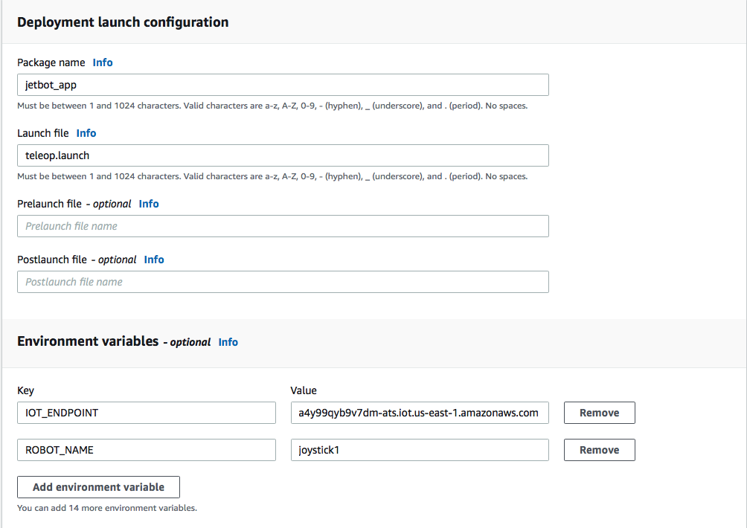This screenshot has height=528, width=747.
Task: Open Info link beside Postlaunch file
Action: [x=154, y=260]
